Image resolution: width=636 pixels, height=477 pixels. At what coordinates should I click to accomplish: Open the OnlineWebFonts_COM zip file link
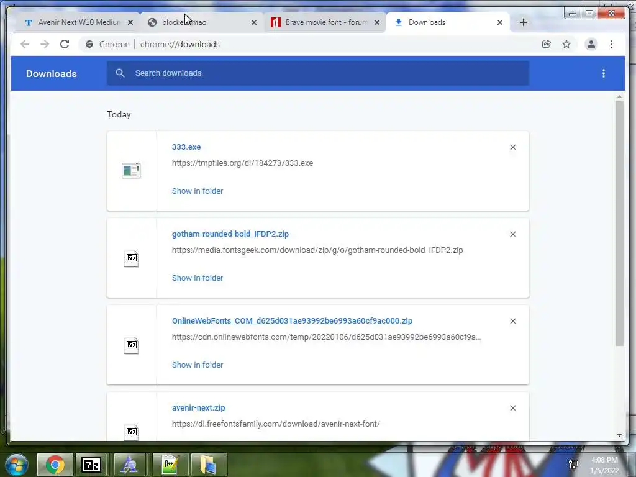pos(292,321)
